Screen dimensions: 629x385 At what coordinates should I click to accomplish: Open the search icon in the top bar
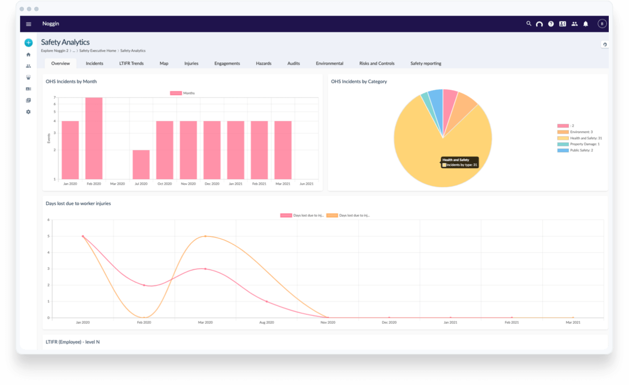point(529,24)
